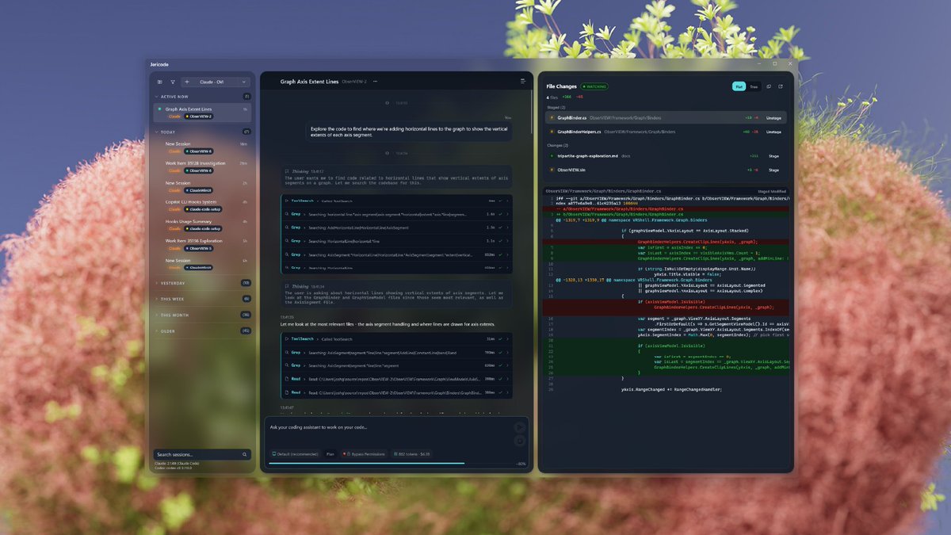This screenshot has height=535, width=951.
Task: Select ObserVIEW.sln changed file
Action: [x=666, y=170]
